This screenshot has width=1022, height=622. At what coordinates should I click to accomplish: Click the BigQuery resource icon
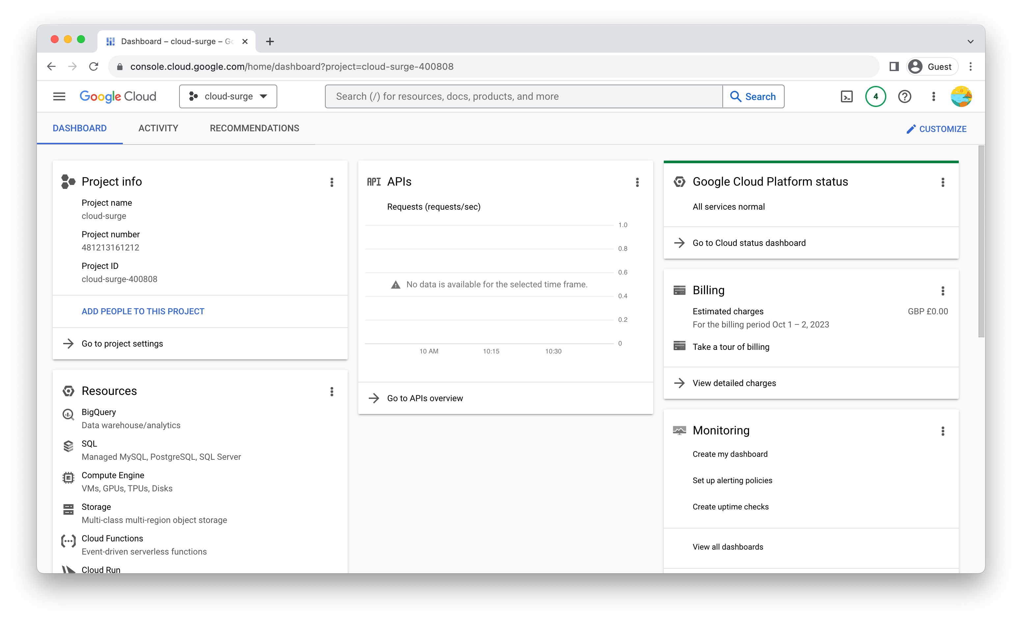[x=68, y=414]
